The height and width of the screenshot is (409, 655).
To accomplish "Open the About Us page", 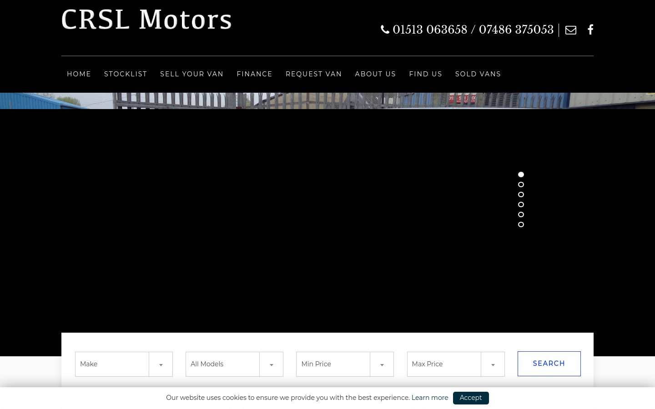I will point(375,74).
